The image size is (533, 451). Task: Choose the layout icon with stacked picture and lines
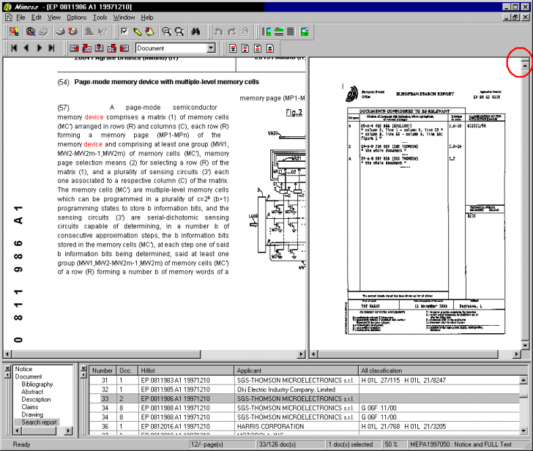[x=279, y=31]
